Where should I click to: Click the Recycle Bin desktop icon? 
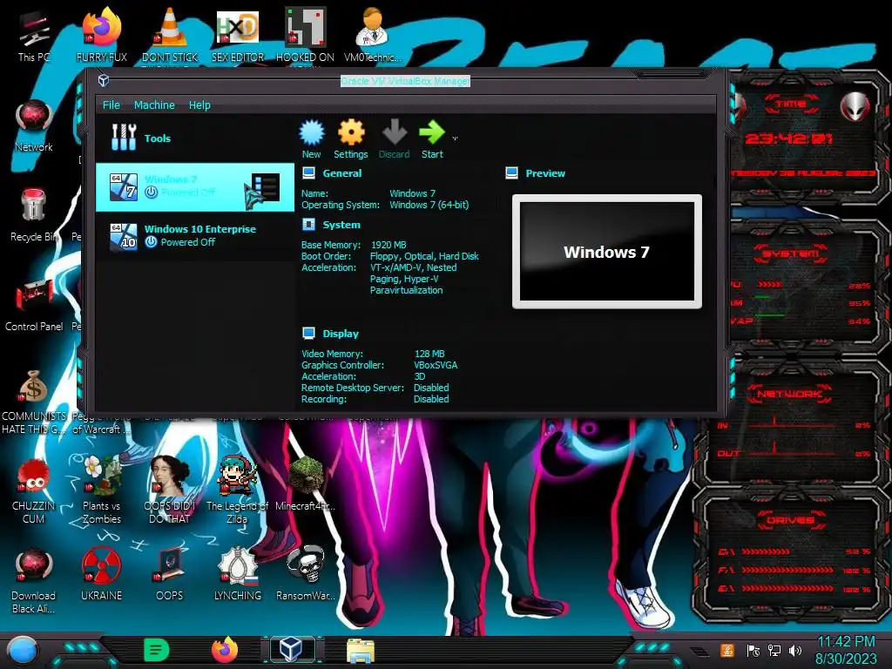tap(34, 215)
